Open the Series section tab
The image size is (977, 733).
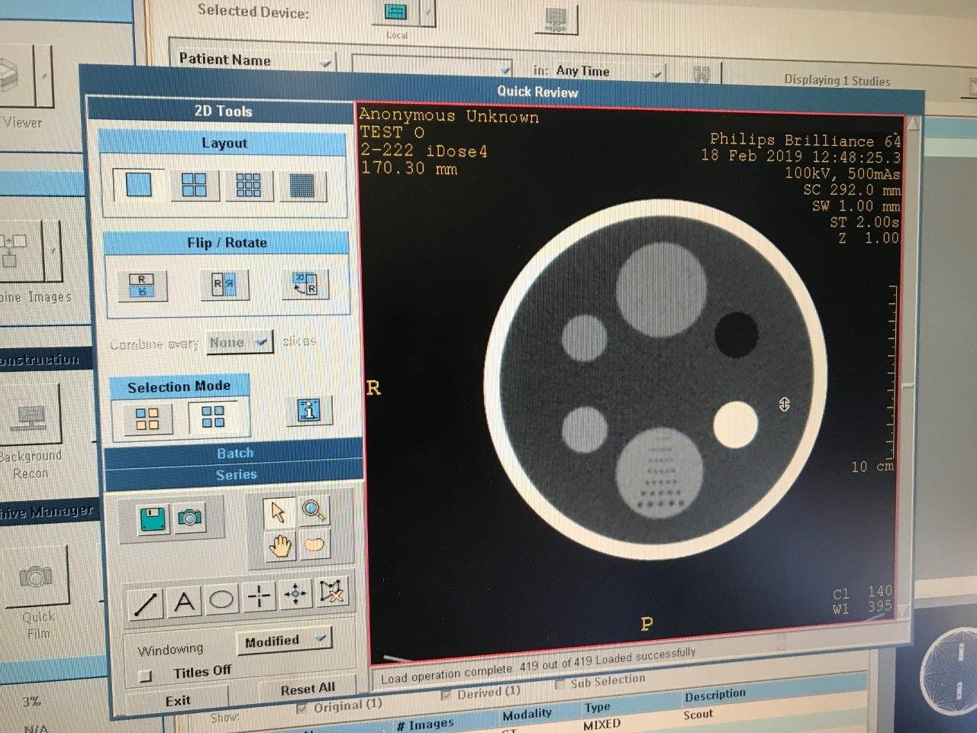[x=236, y=475]
